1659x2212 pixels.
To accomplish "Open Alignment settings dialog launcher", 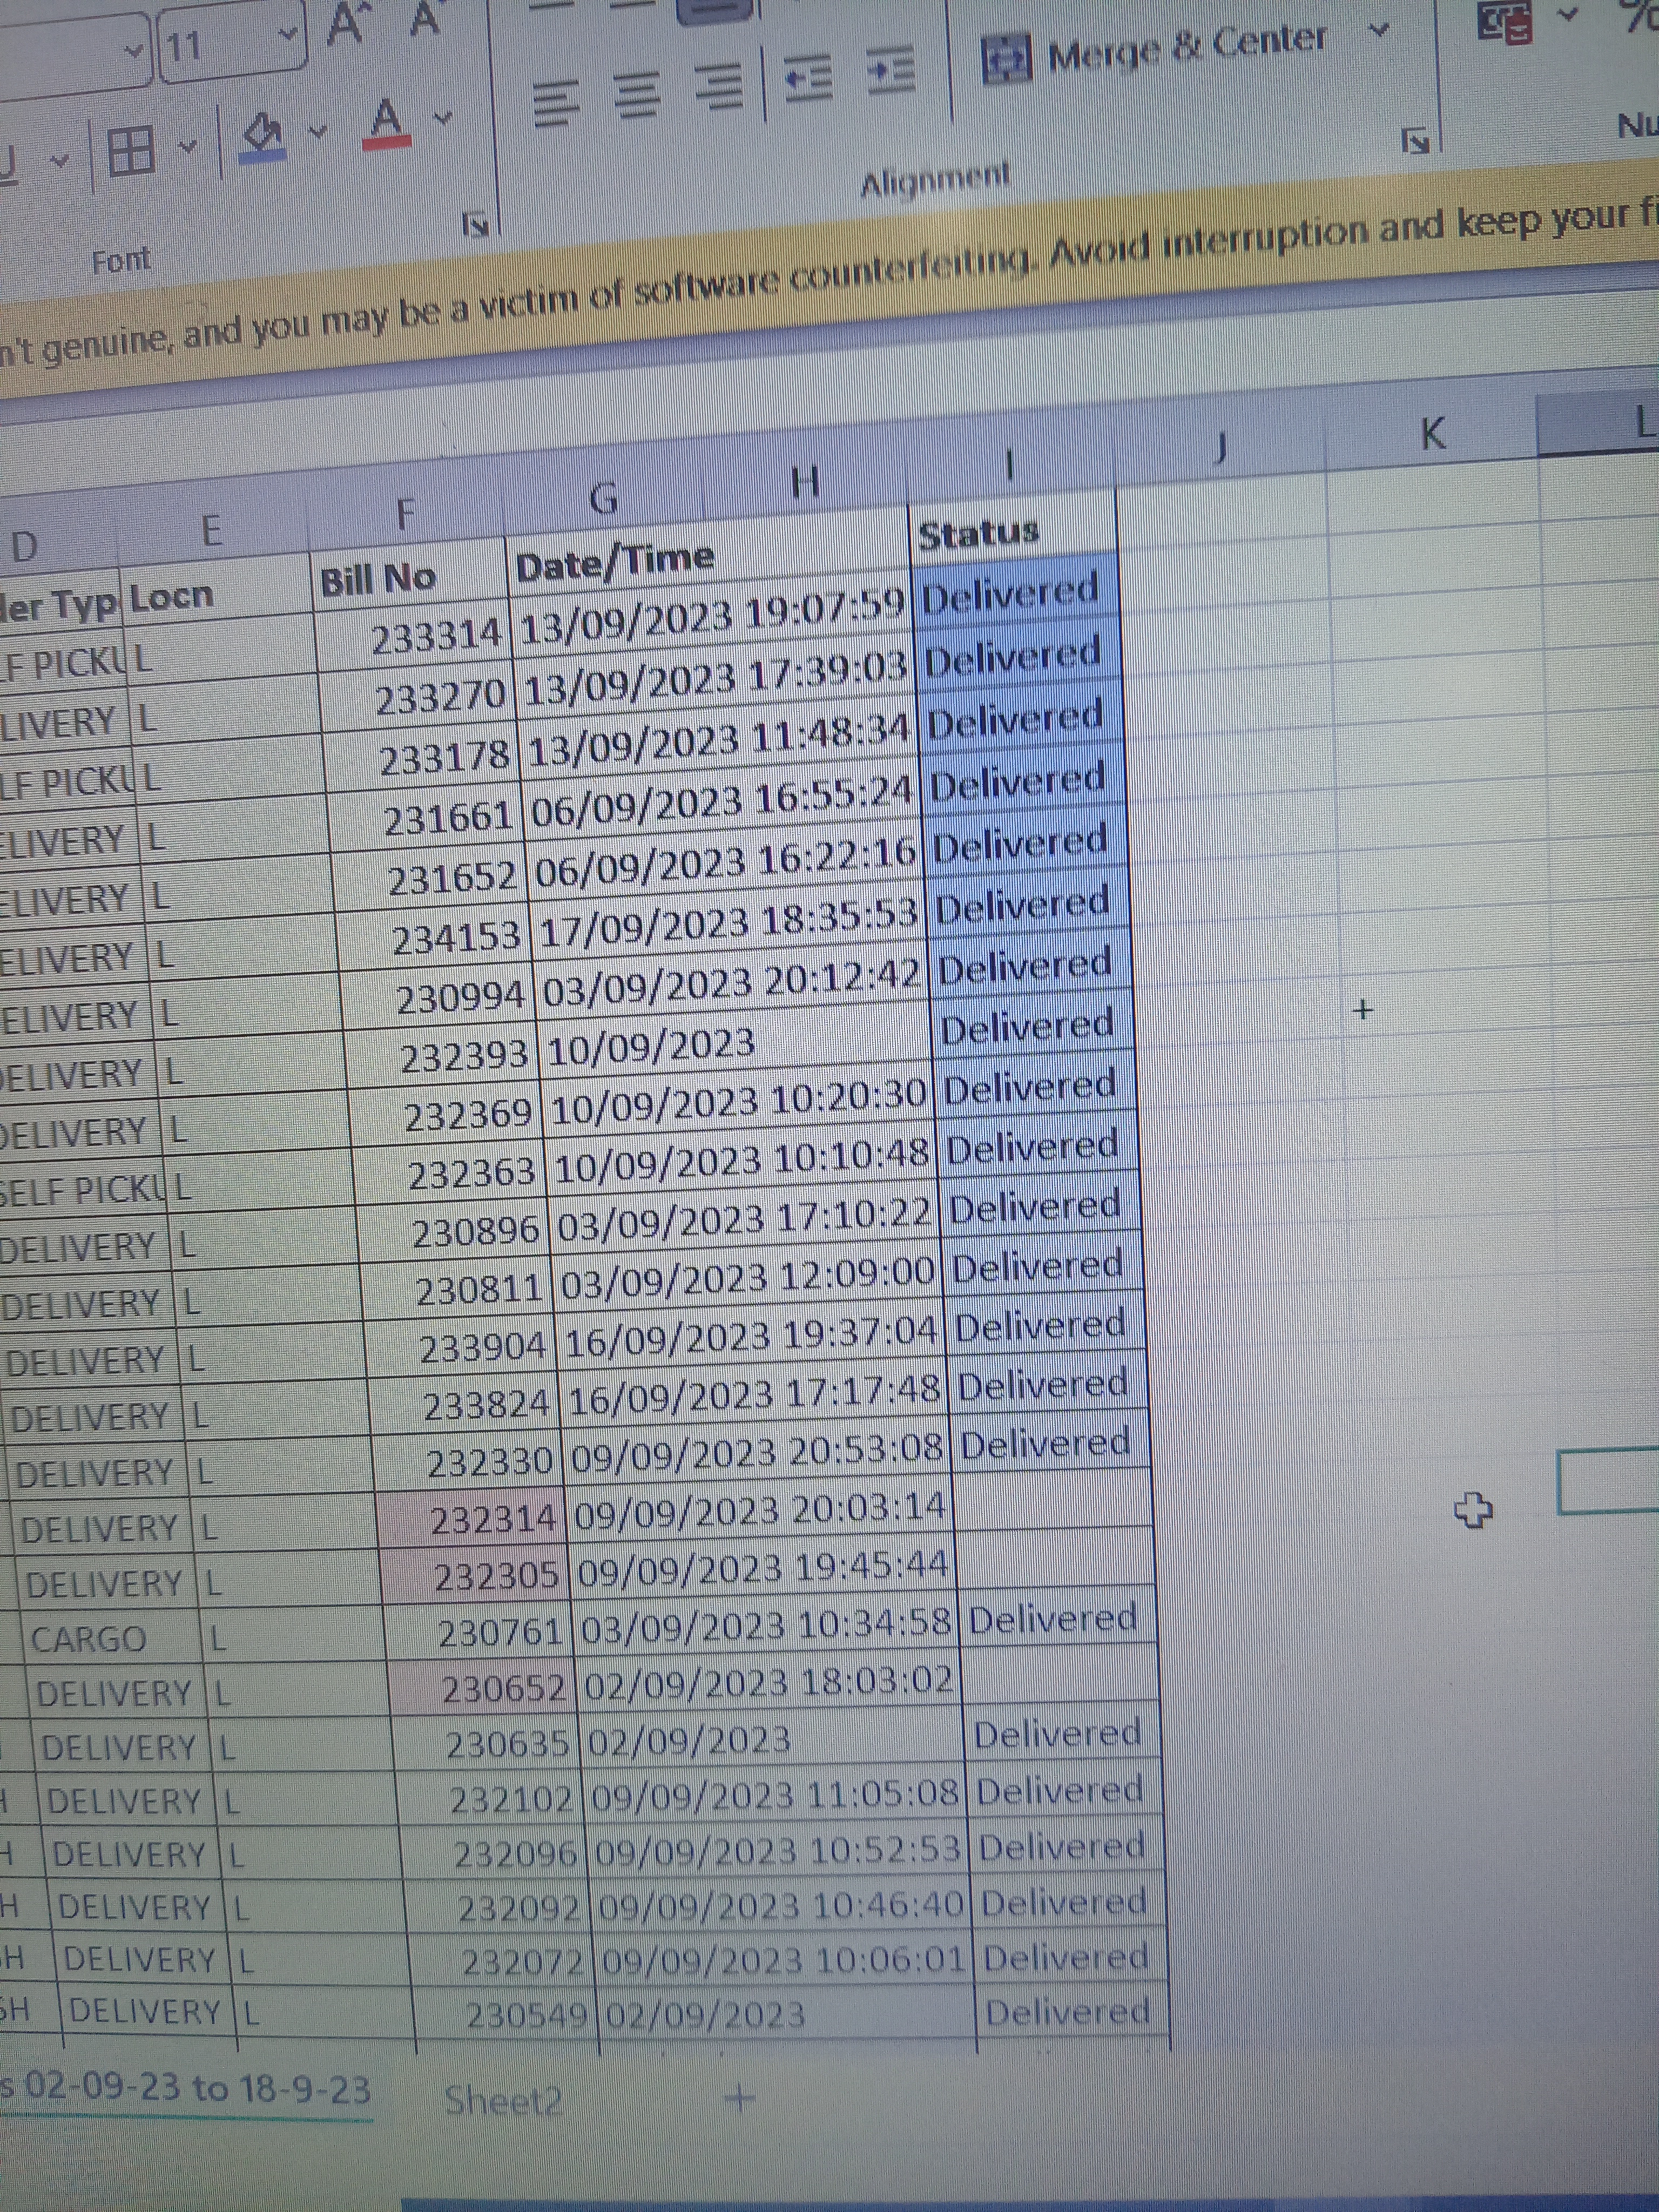I will point(1415,141).
